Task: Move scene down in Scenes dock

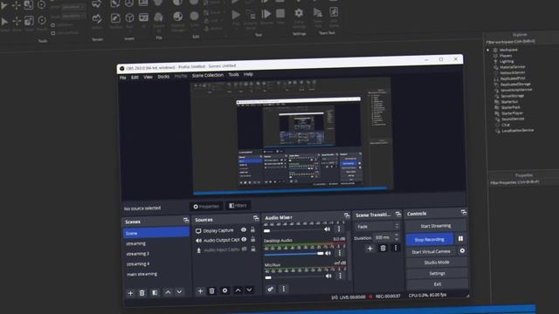Action: pos(179,291)
